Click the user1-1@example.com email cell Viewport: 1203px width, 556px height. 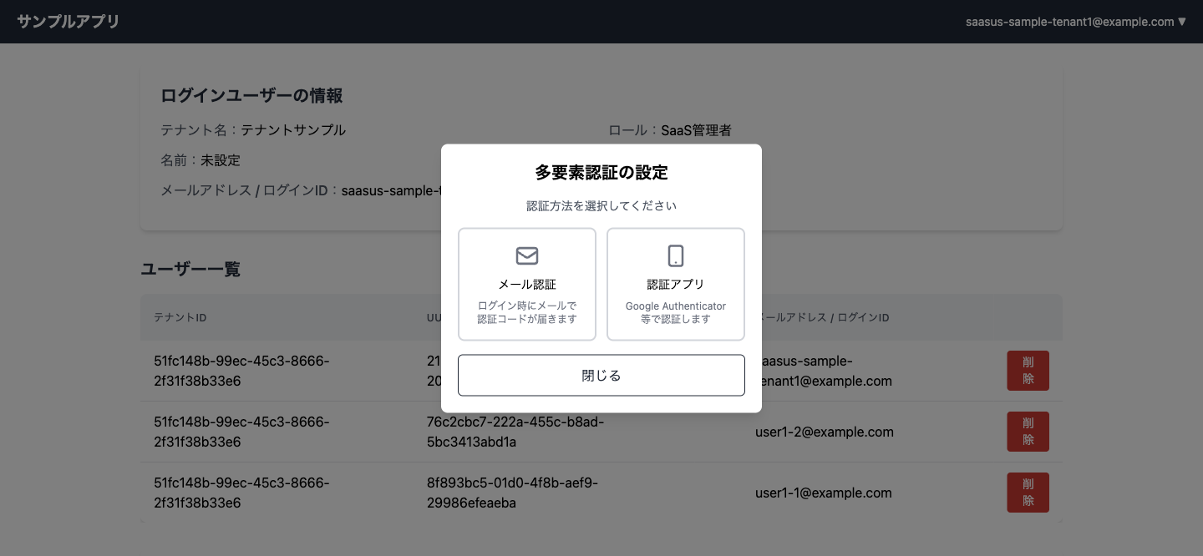tap(824, 493)
